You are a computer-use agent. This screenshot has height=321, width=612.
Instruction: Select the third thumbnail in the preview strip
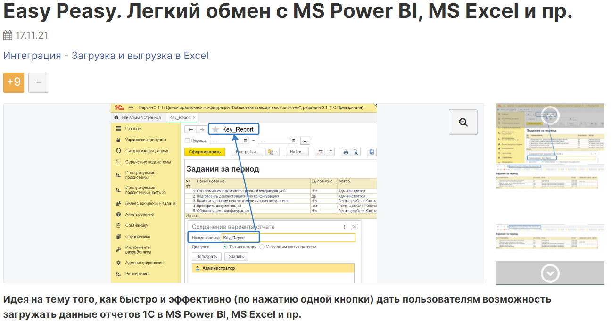pyautogui.click(x=550, y=237)
